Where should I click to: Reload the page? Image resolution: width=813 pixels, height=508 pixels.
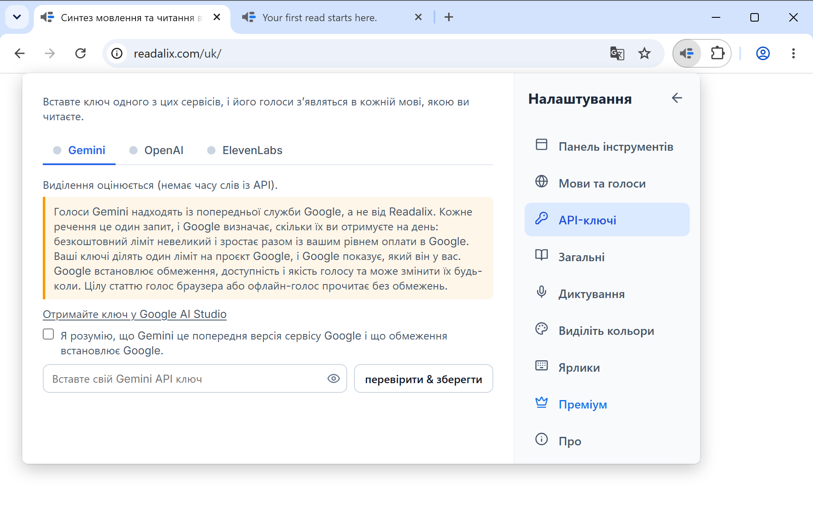80,53
